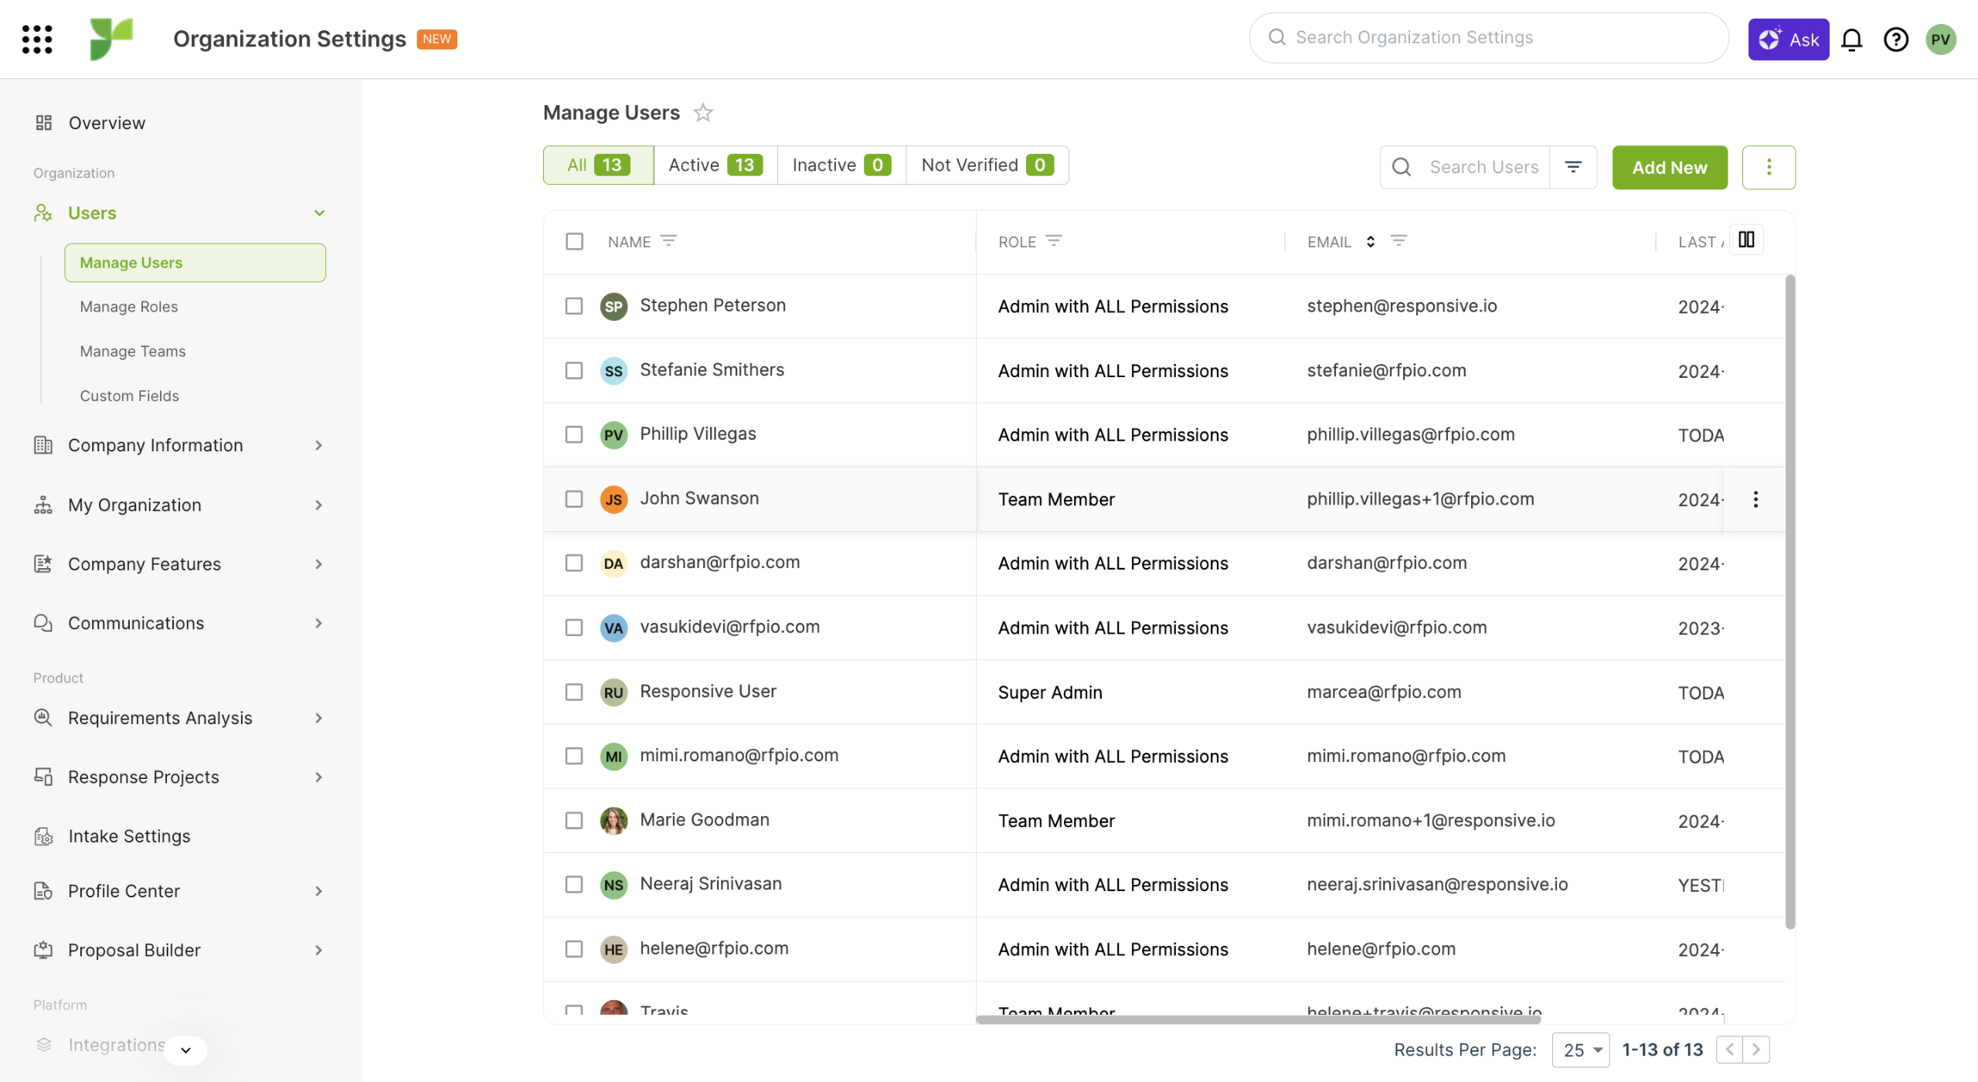This screenshot has width=1978, height=1082.
Task: Open John Swanson row actions menu
Action: (1755, 499)
